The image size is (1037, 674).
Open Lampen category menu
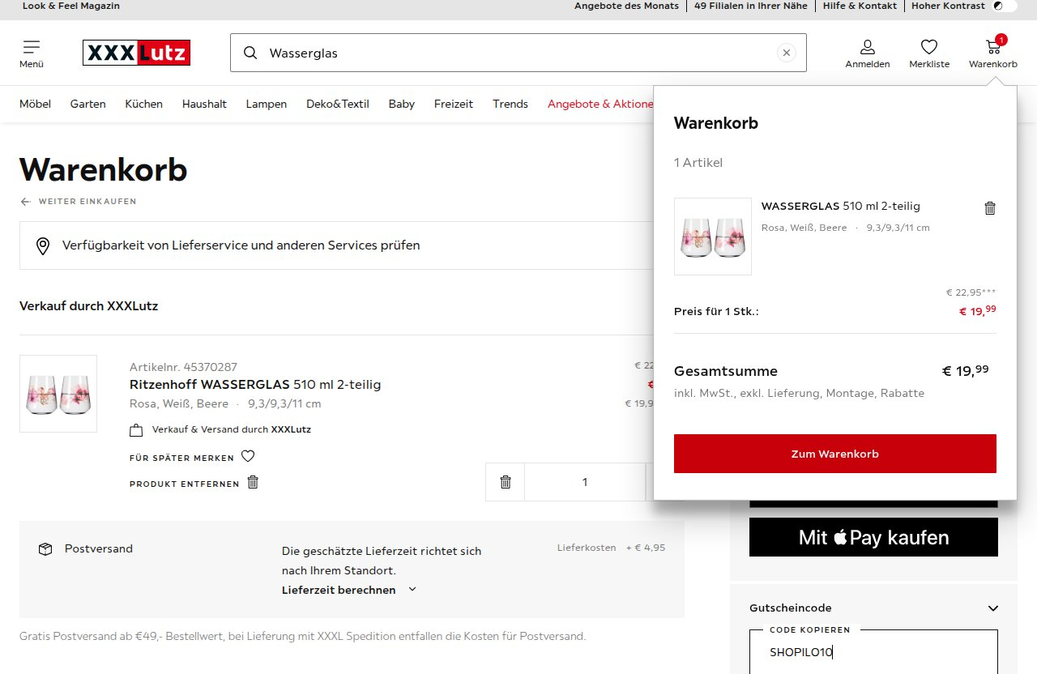coord(267,104)
